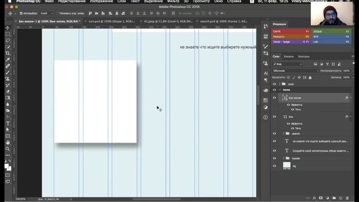Select the Rectangular Marquee tool
The image size is (359, 202).
pos(7,34)
